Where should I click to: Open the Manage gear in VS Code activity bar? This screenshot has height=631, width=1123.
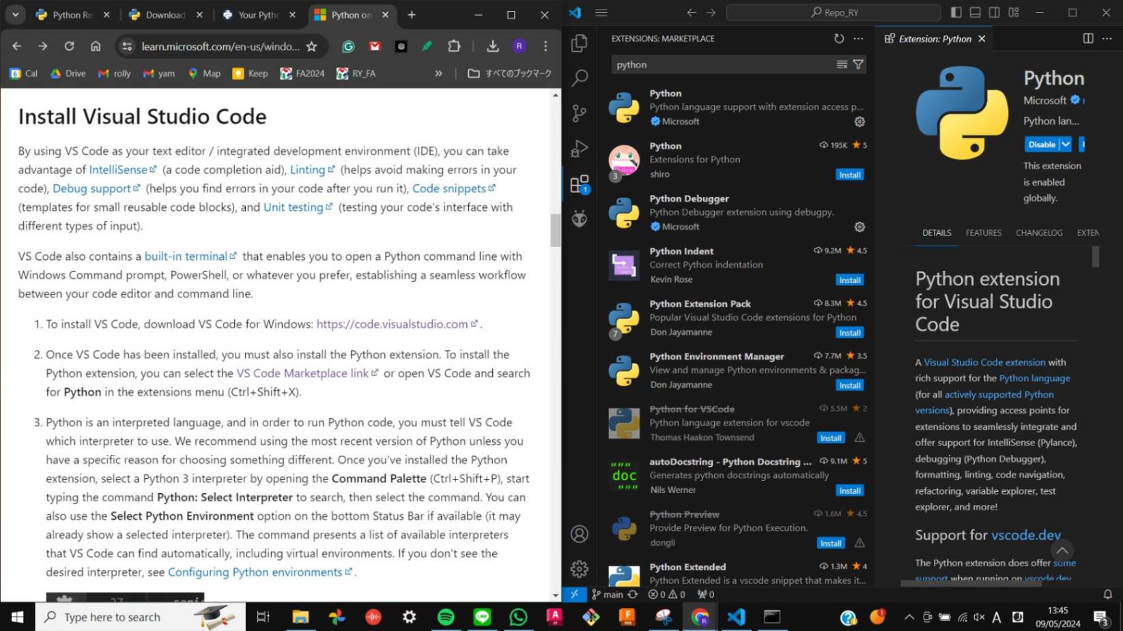coord(580,568)
